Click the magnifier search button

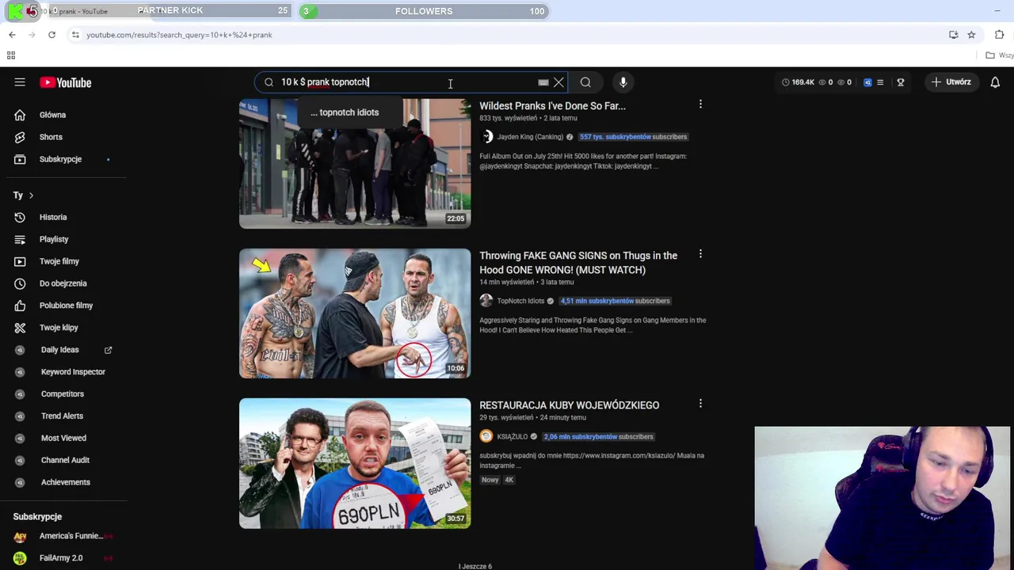[585, 82]
